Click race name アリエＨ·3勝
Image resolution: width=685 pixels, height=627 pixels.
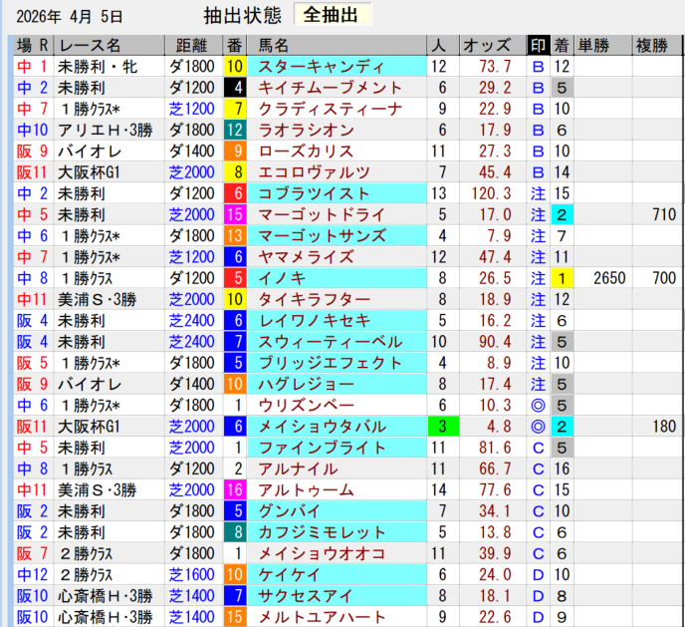point(106,130)
